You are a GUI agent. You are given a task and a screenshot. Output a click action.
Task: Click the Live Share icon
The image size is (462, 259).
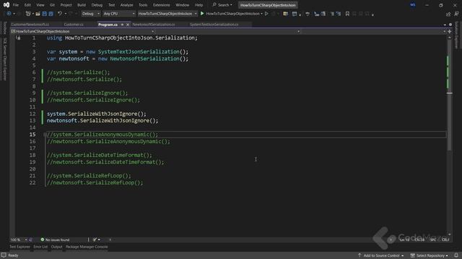coord(448,14)
